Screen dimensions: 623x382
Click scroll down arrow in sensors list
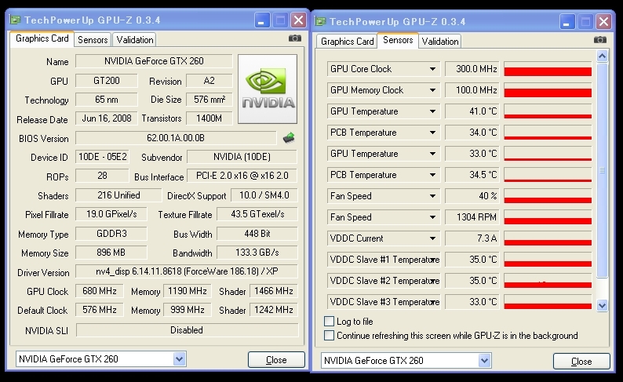pos(603,305)
